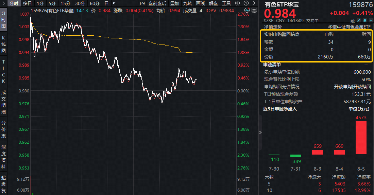Open 分价表 in the left sidebar

click(x=3, y=129)
